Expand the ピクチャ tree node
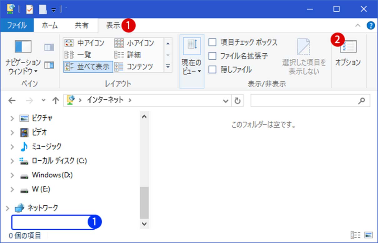Image resolution: width=378 pixels, height=243 pixels. [12, 118]
